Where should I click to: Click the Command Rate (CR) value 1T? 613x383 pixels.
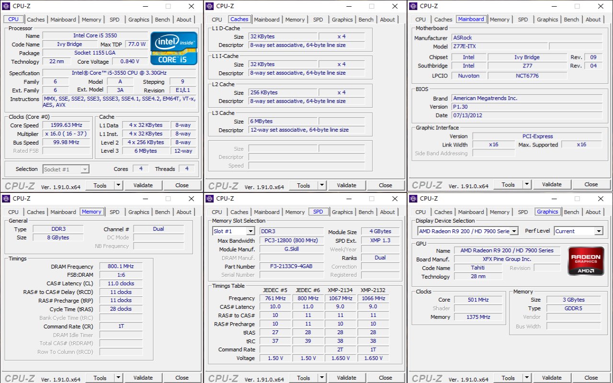[121, 327]
